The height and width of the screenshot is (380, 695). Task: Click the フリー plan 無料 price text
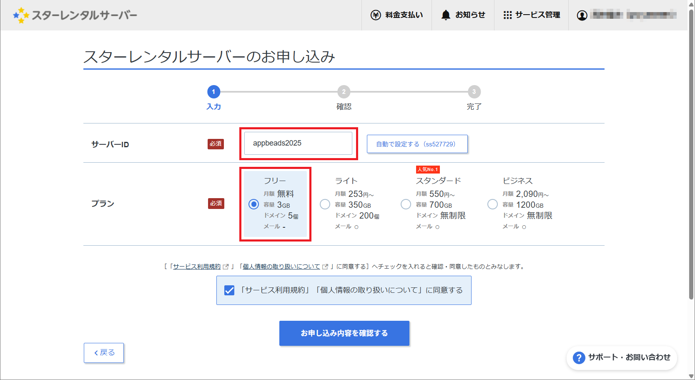286,194
